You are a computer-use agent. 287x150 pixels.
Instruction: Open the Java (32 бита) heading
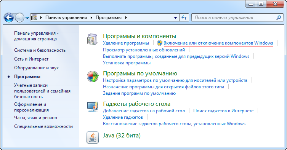(x=122, y=136)
